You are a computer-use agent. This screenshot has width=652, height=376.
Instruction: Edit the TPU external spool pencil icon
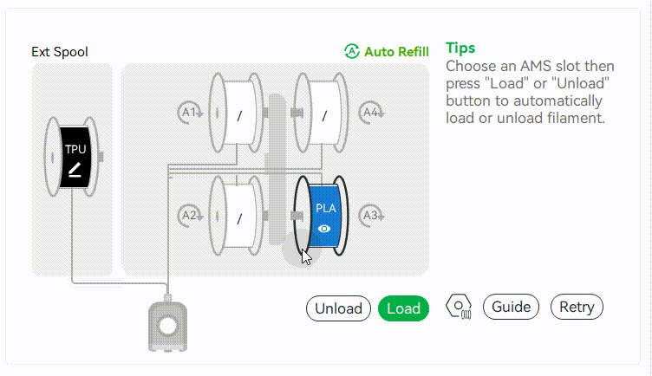75,170
